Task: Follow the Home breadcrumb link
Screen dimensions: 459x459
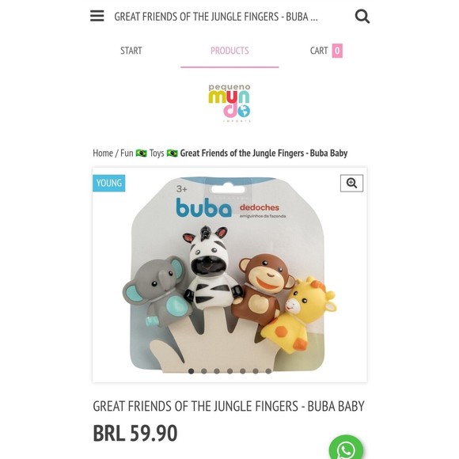Action: pos(103,153)
